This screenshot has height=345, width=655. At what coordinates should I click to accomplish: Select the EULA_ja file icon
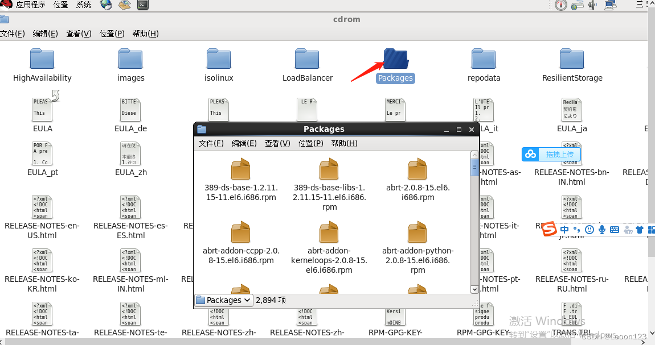click(572, 109)
